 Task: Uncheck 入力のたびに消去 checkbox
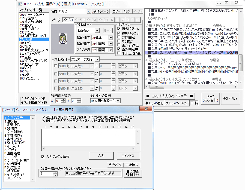[43, 157]
